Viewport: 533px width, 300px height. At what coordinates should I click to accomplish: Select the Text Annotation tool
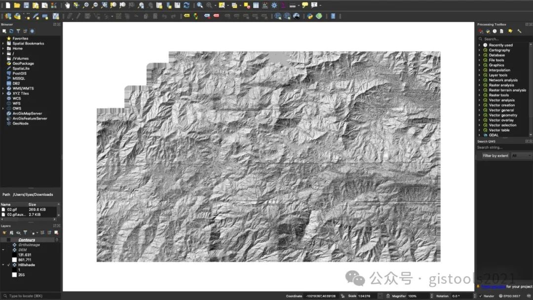pyautogui.click(x=314, y=5)
